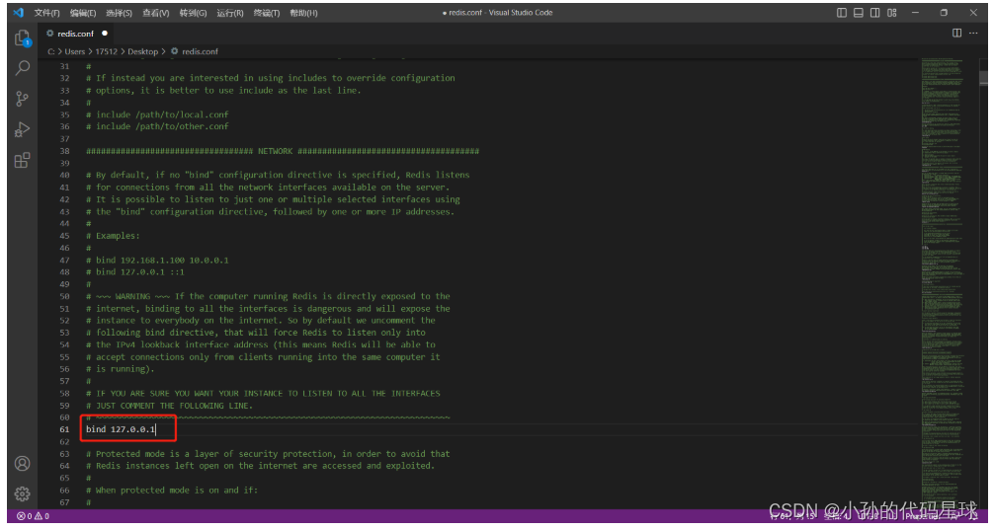
Task: Click Users breadcrumb segment
Action: 75,51
